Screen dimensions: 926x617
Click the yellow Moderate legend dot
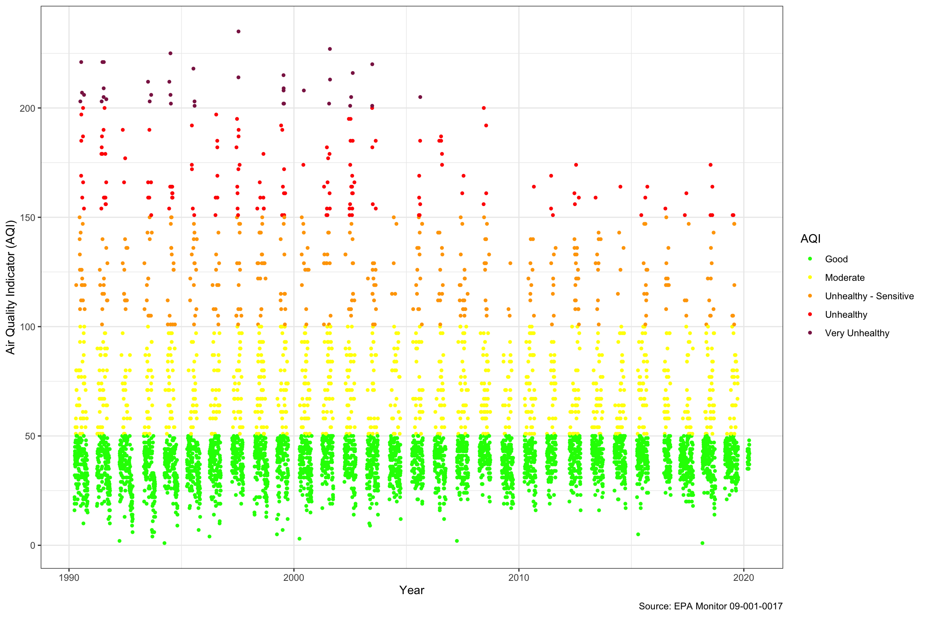pyautogui.click(x=810, y=277)
